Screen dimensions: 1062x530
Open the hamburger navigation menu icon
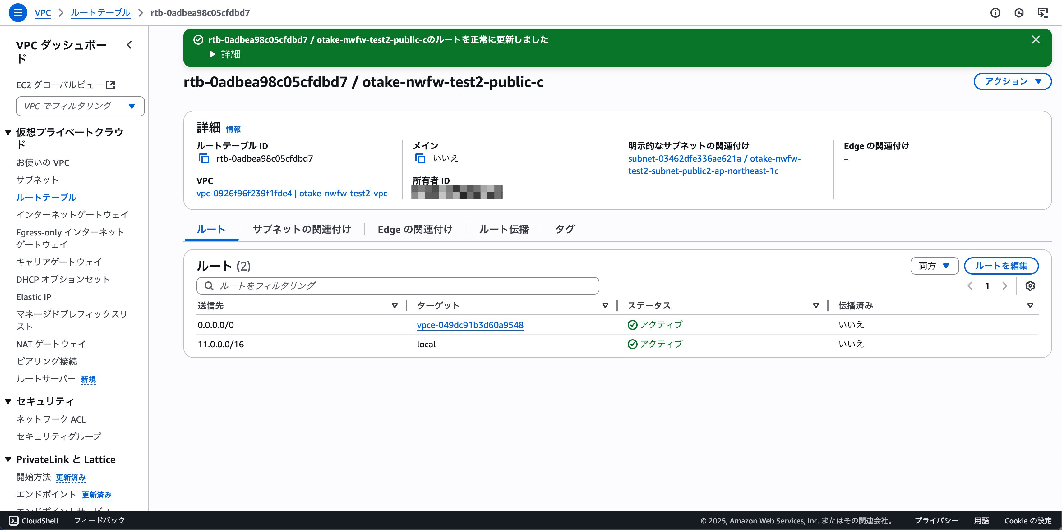coord(18,13)
